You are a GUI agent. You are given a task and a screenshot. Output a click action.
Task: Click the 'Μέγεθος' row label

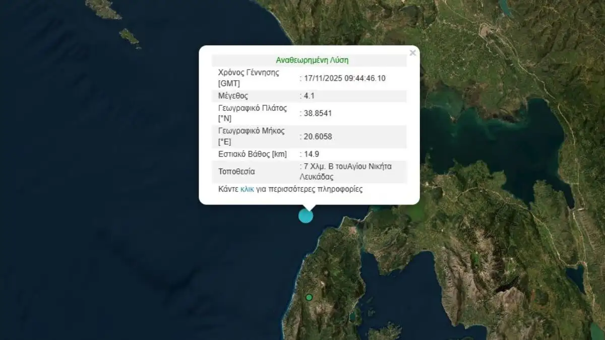233,96
